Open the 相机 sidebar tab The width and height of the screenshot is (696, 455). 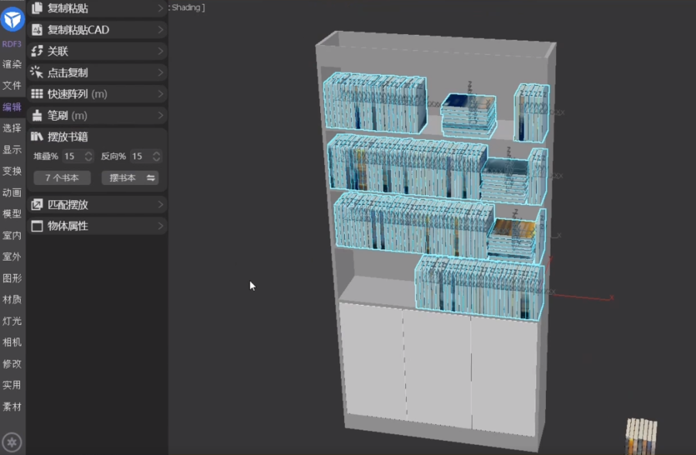(x=12, y=342)
